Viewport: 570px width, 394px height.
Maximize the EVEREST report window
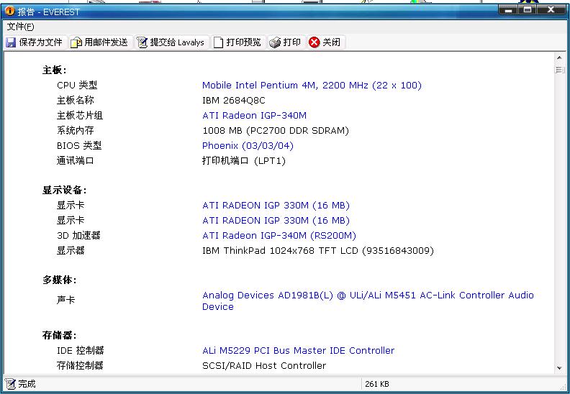coord(528,10)
